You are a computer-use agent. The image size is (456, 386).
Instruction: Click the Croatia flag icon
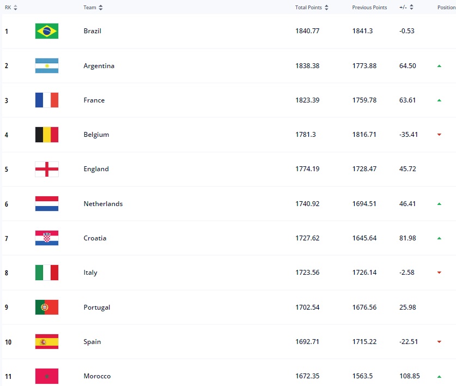tap(46, 238)
